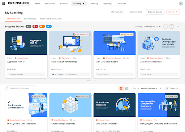
Task: Reverse sort direction arrow
Action: 160,88
